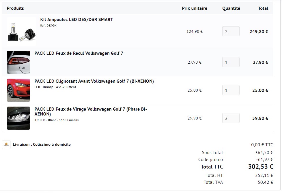This screenshot has width=282, height=193.
Task: Click the Quantité column header
Action: (x=231, y=8)
